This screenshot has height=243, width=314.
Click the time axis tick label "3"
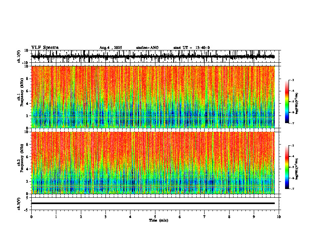[105, 217]
